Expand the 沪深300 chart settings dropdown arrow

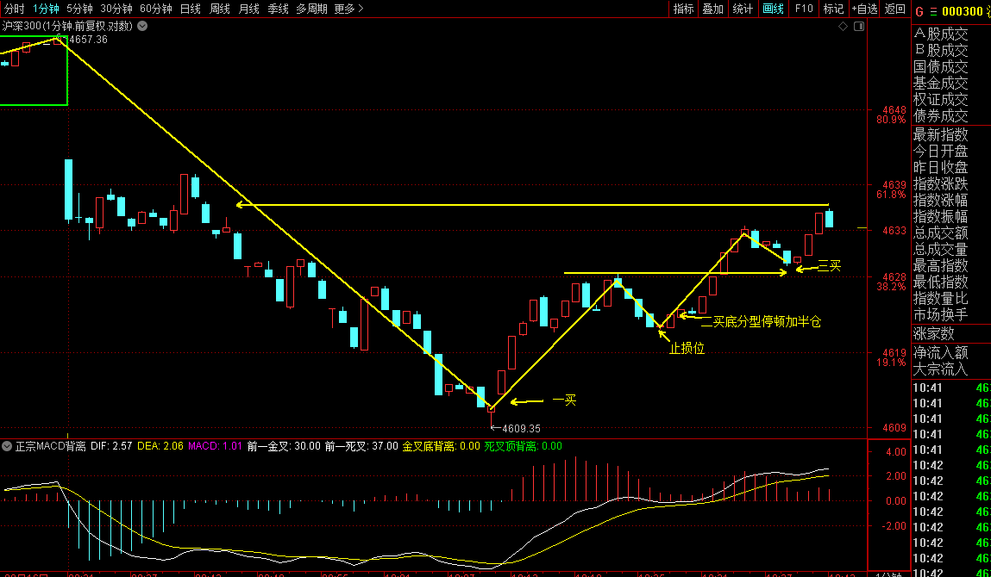[142, 26]
